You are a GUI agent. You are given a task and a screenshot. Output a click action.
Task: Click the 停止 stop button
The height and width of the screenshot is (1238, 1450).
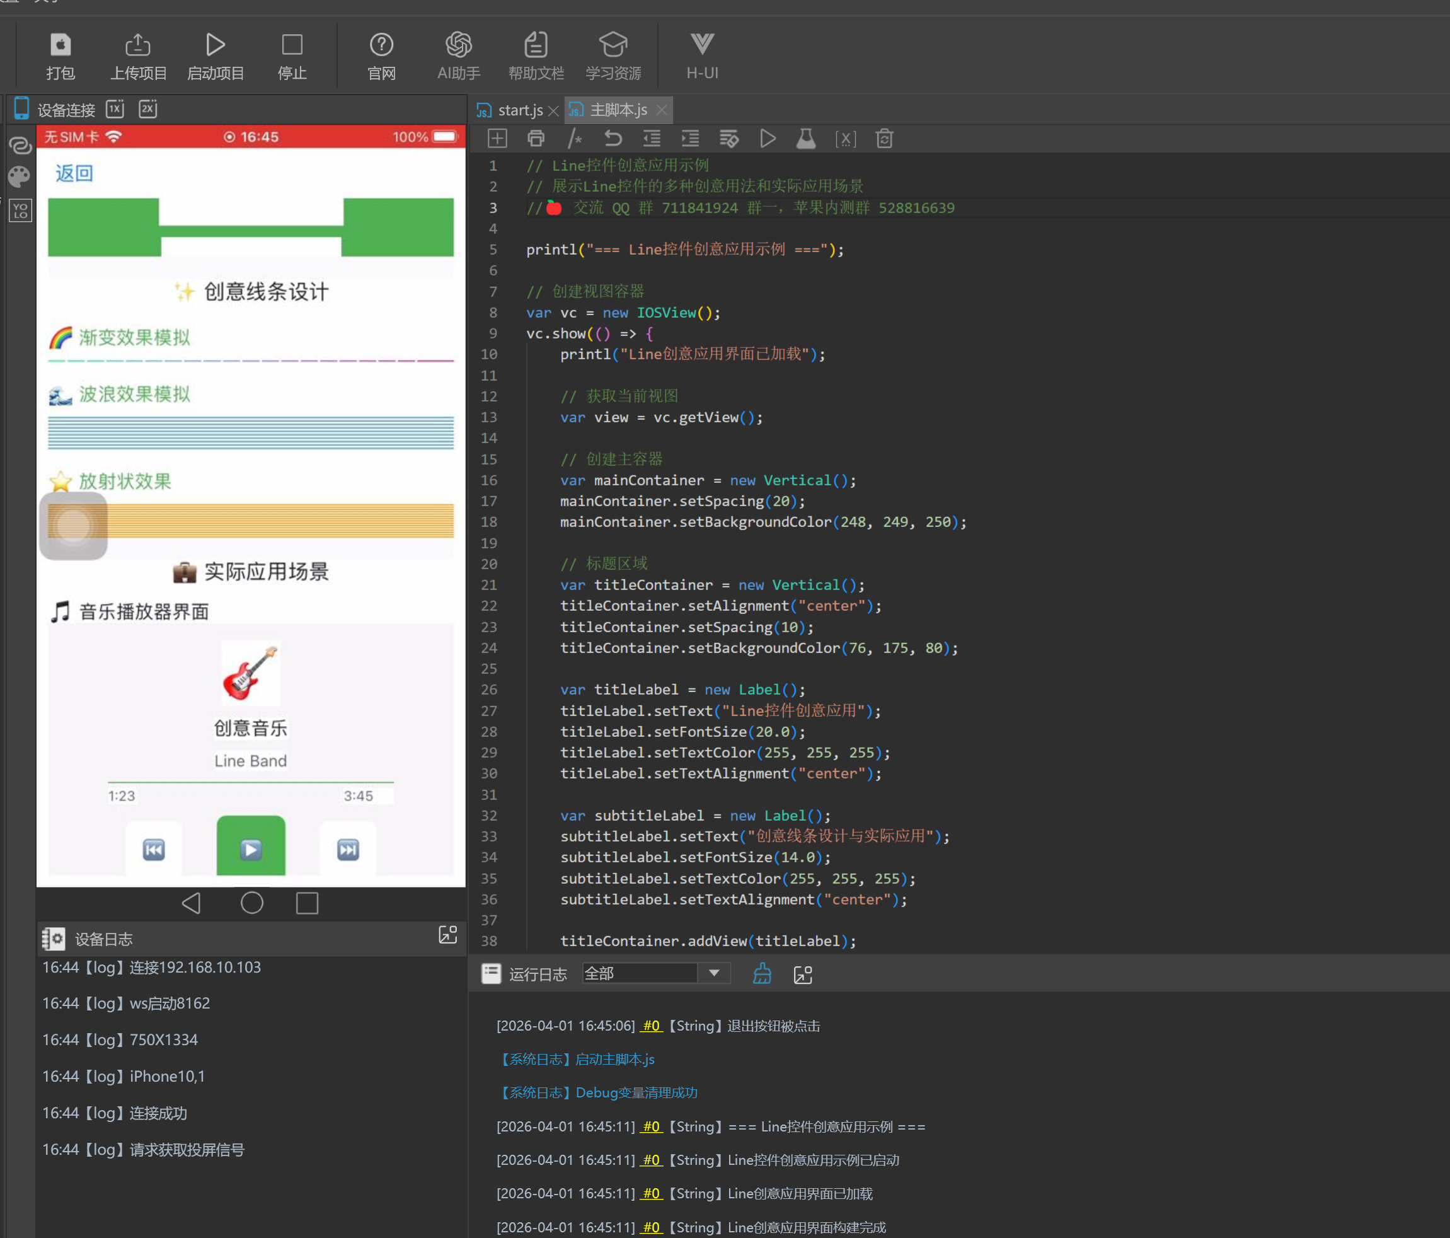(x=292, y=56)
